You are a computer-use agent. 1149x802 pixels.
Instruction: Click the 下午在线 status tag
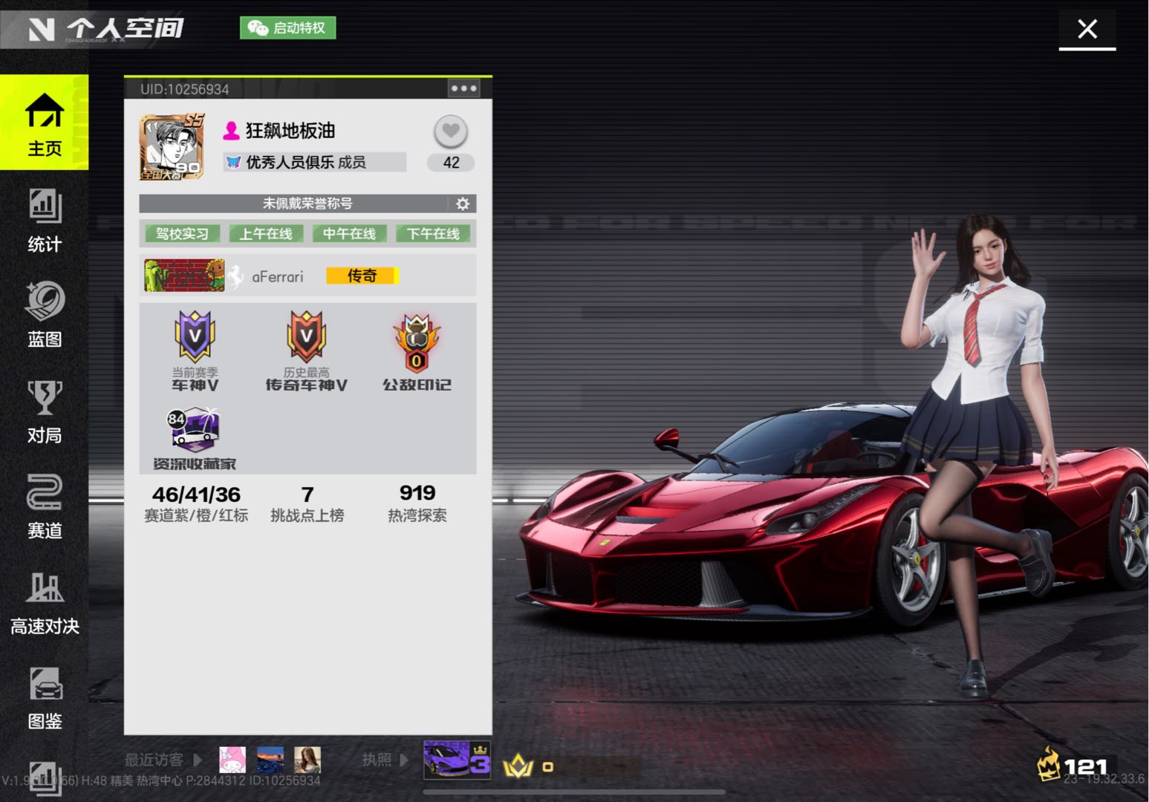coord(433,234)
